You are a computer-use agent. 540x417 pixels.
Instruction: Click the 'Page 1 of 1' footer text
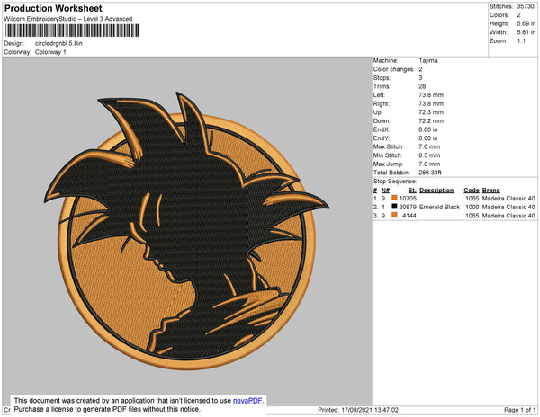pyautogui.click(x=519, y=410)
